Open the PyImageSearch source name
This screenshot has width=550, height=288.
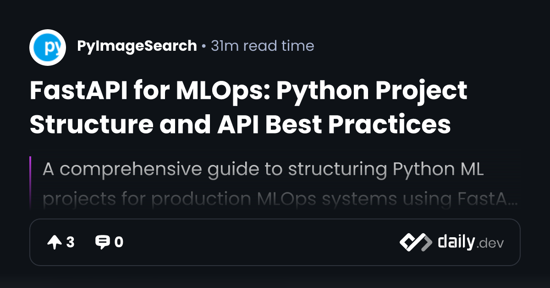point(136,46)
